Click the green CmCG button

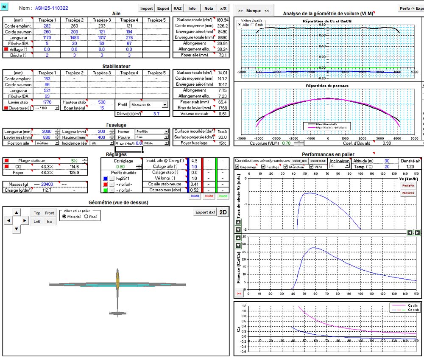(x=223, y=196)
